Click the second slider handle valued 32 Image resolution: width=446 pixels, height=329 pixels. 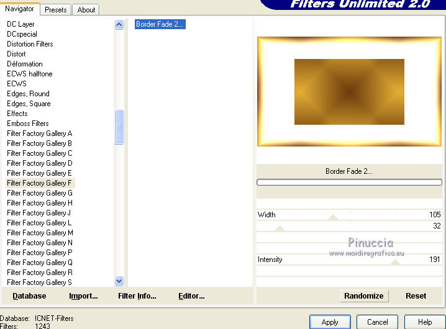[280, 228]
